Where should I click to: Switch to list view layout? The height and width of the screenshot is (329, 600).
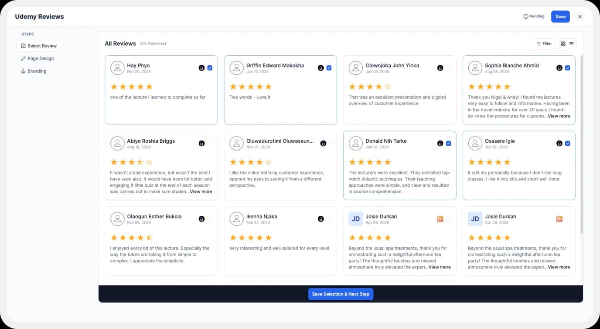572,44
